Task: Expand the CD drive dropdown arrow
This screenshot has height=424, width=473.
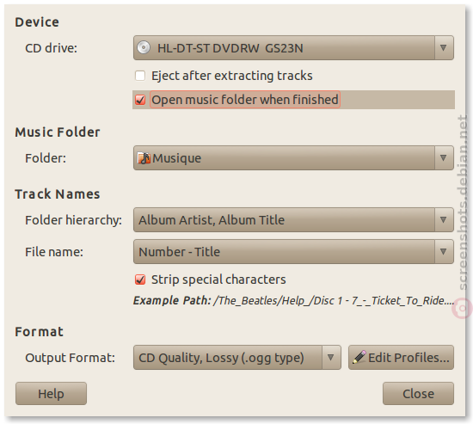Action: (x=444, y=47)
